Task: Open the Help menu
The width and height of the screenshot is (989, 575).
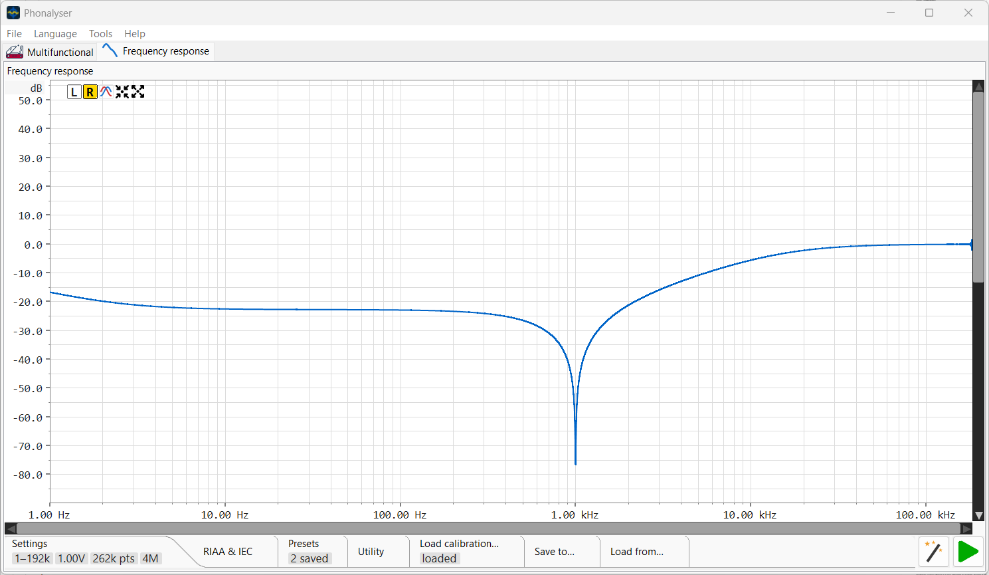Action: [134, 33]
